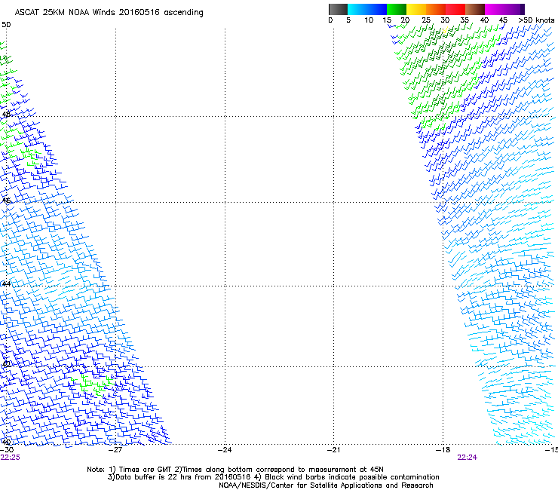558x490 pixels.
Task: Click the ">50 knots" legend label
Action: 537,20
